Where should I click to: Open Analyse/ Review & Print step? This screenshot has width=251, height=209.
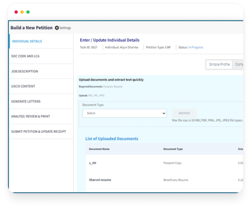[41, 117]
